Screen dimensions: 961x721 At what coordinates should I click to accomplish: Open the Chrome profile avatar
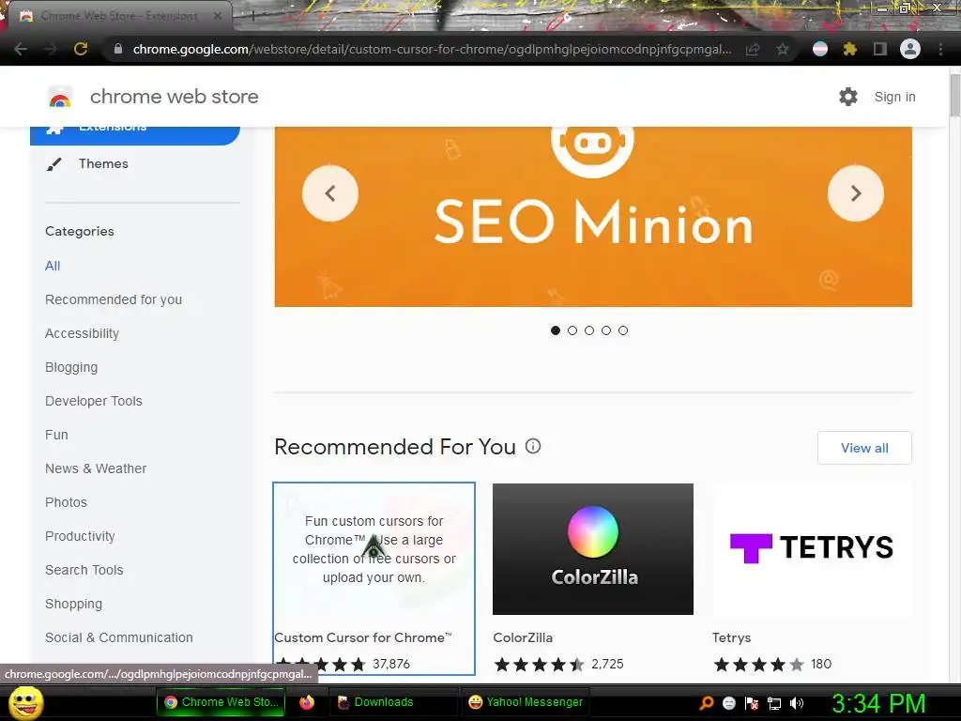click(910, 49)
